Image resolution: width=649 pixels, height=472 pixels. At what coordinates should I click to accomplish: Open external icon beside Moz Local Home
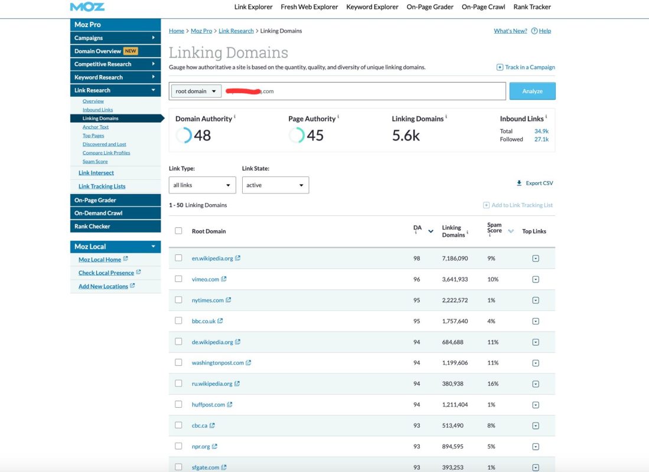[125, 259]
